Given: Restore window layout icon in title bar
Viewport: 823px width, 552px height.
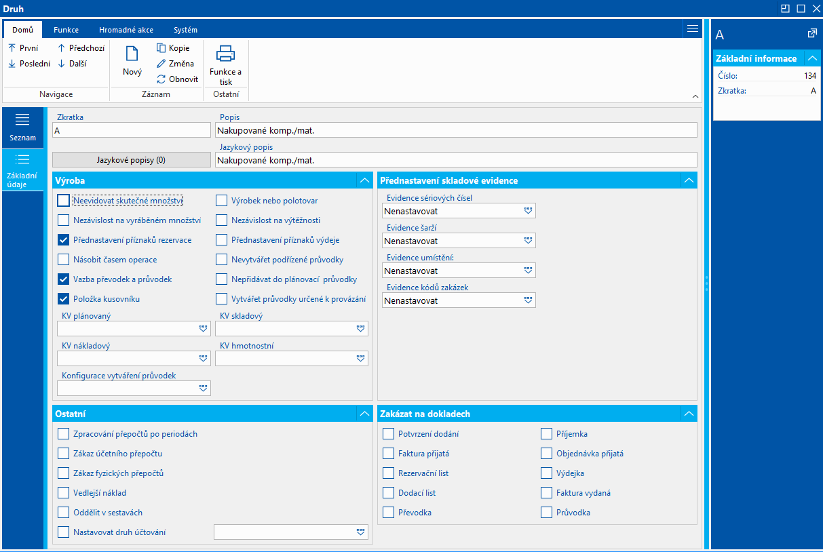Looking at the screenshot, I should pyautogui.click(x=785, y=9).
